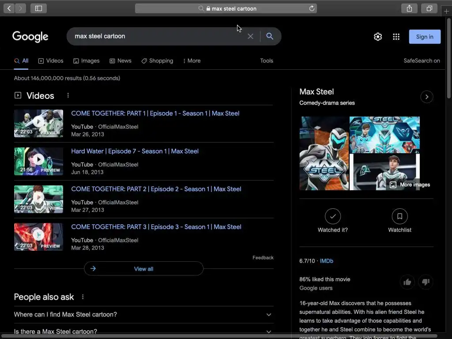
Task: Switch to the Videos tab
Action: pyautogui.click(x=51, y=61)
